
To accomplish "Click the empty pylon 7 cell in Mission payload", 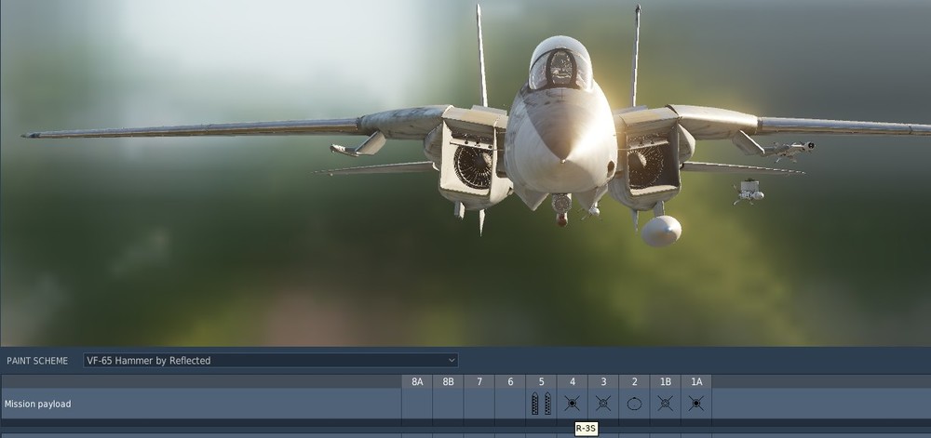I will (479, 404).
